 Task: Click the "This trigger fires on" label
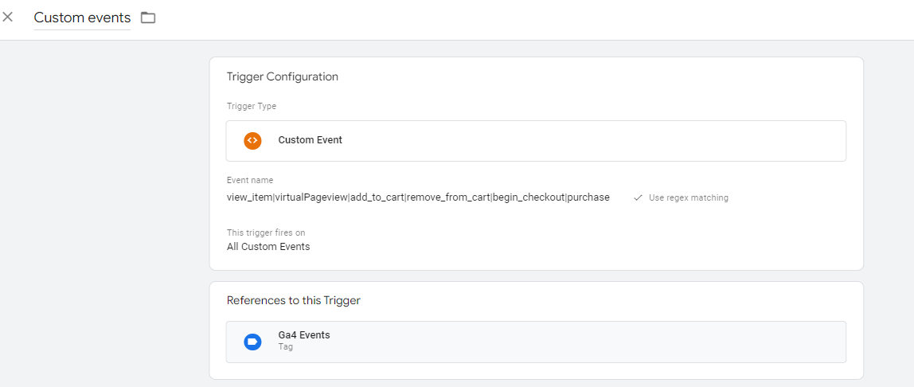coord(266,233)
